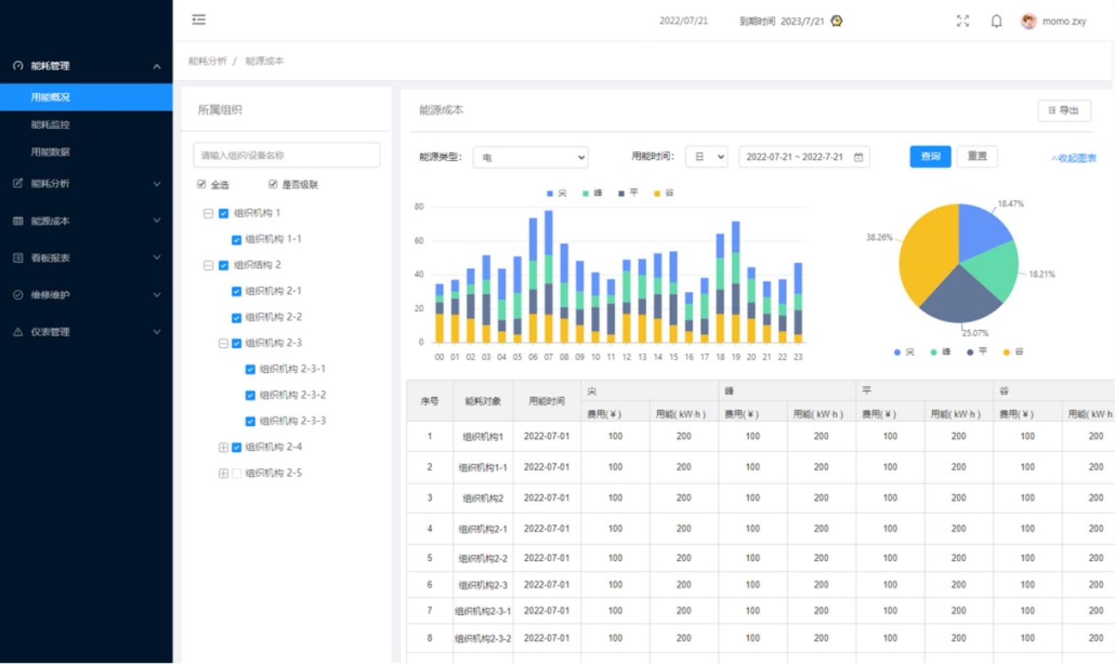Select 能耗监控 in sidebar menu

click(x=51, y=125)
